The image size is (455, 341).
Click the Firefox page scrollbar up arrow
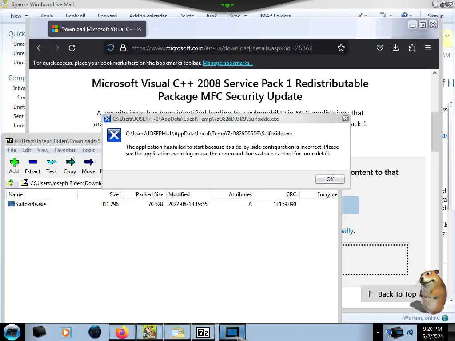[435, 73]
